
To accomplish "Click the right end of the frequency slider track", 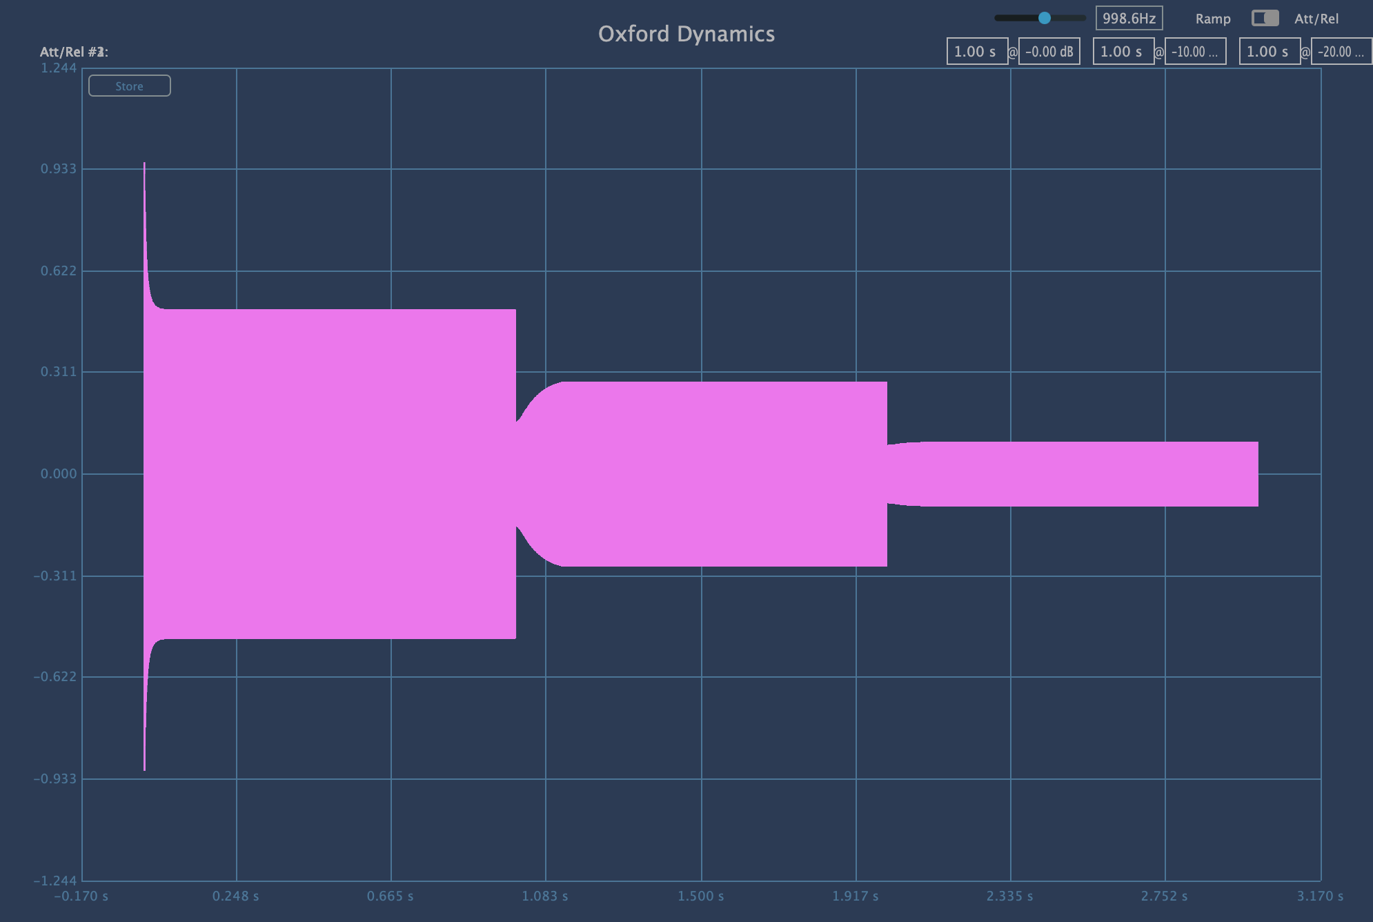I will pos(1081,18).
